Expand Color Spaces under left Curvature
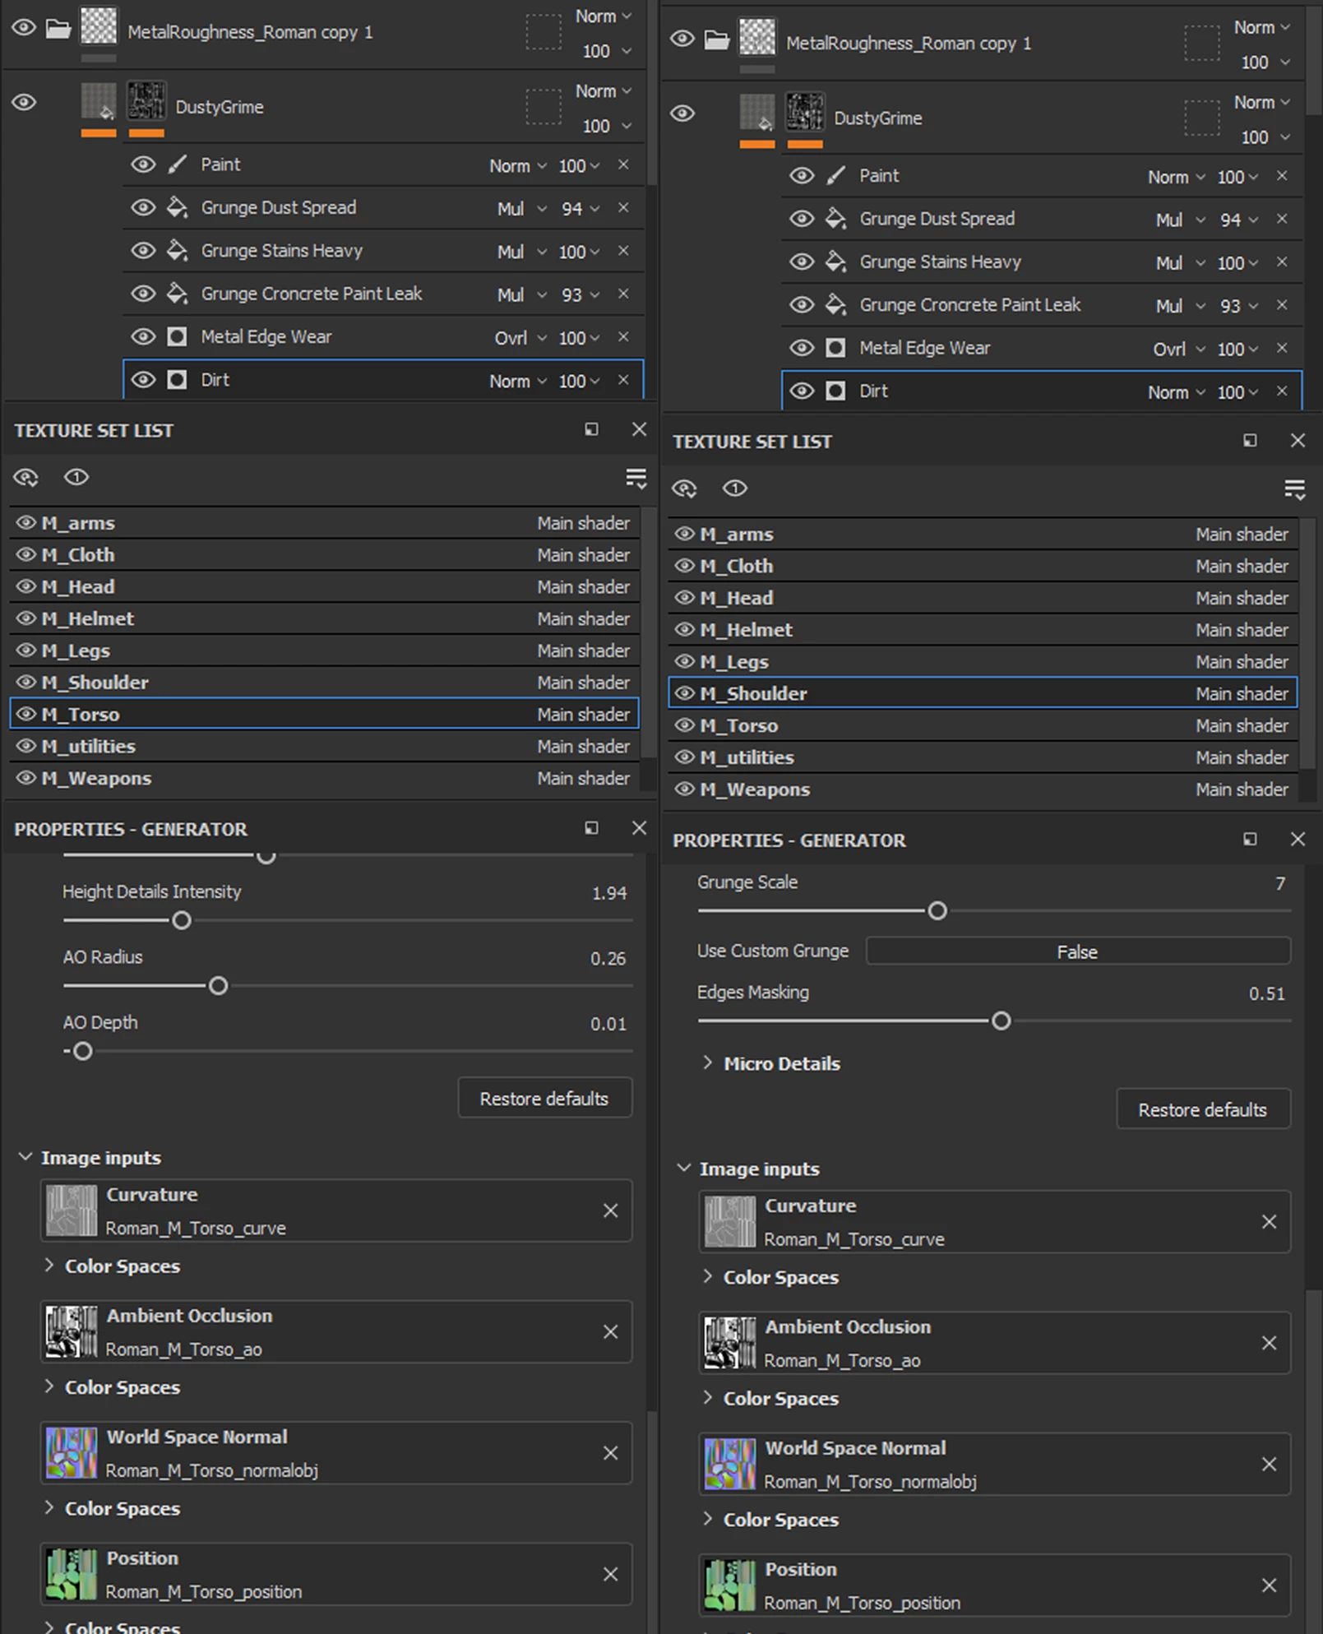The image size is (1323, 1634). [x=49, y=1266]
